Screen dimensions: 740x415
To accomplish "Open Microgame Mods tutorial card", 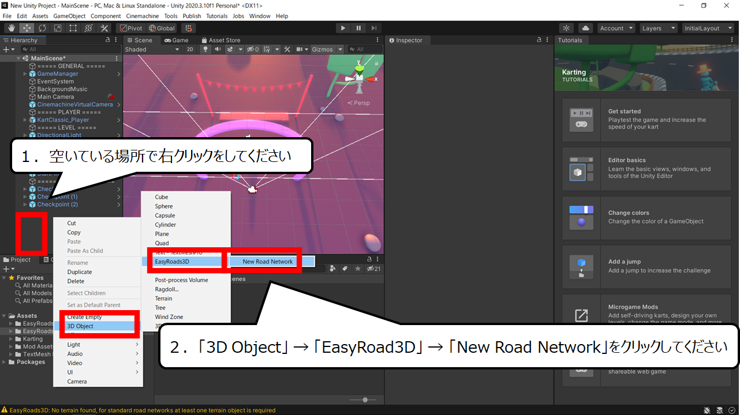I will (646, 315).
